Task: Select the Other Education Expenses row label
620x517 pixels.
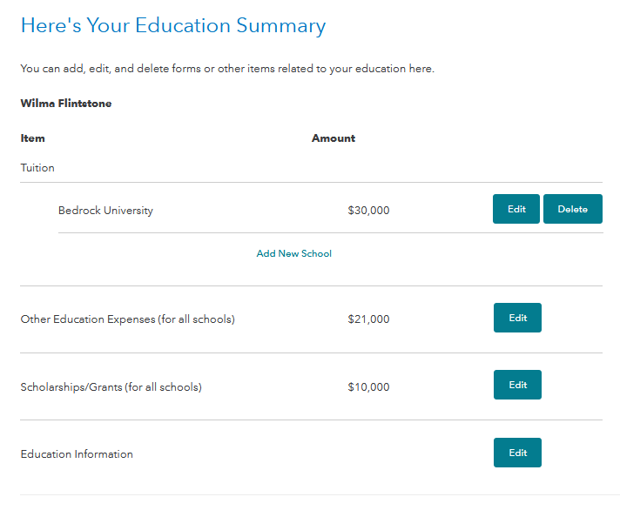Action: coord(127,319)
